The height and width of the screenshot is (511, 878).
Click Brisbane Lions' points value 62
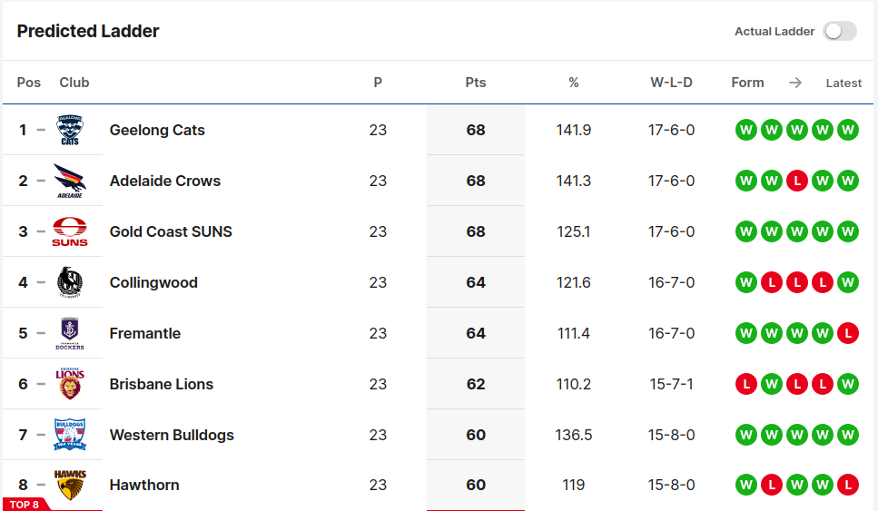point(476,384)
